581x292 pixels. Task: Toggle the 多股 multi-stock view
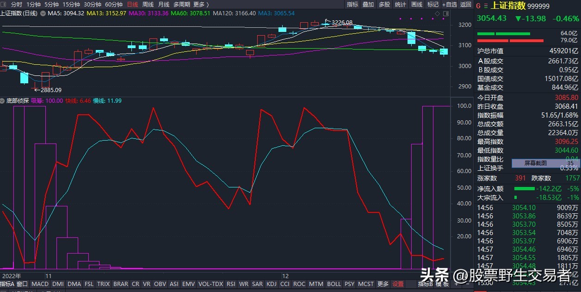(x=384, y=5)
